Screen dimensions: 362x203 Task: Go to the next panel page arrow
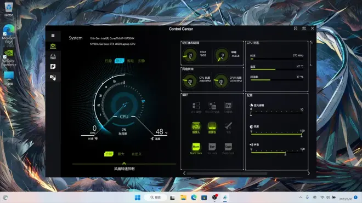[309, 173]
